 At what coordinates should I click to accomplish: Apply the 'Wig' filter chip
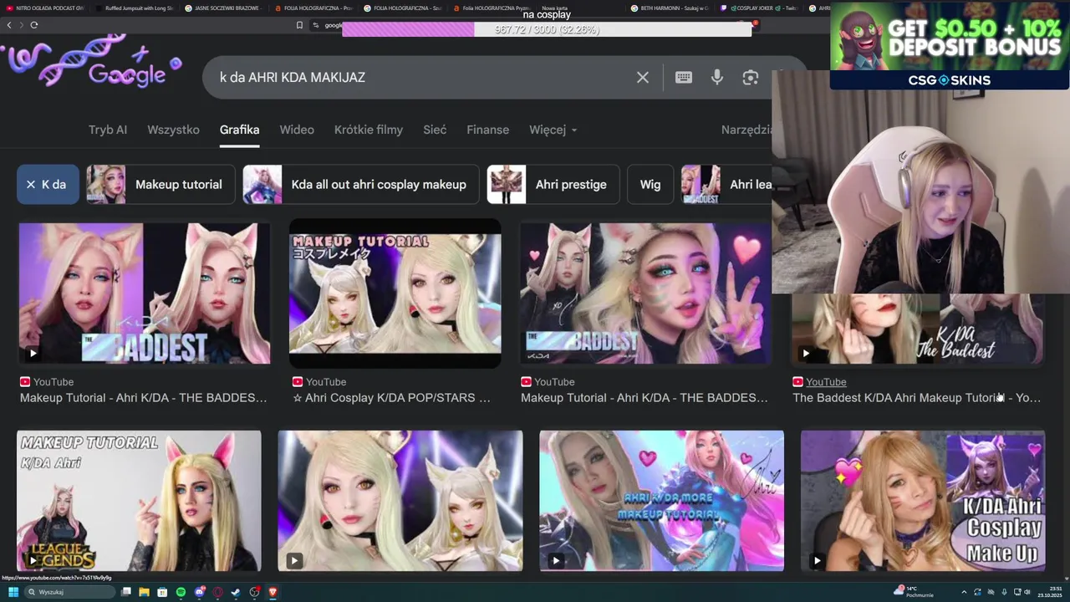coord(650,184)
